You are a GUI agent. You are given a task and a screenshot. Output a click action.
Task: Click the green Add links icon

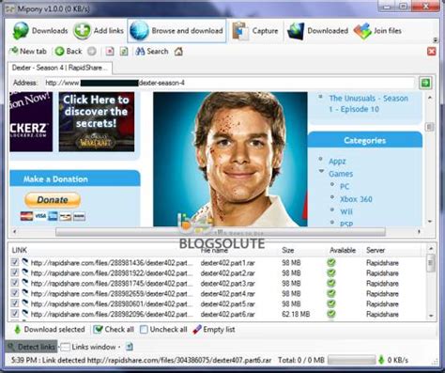click(82, 31)
